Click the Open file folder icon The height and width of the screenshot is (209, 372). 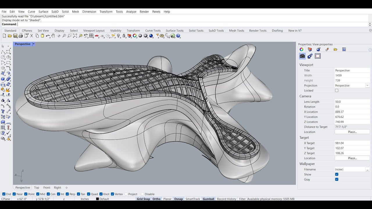[x=10, y=36]
